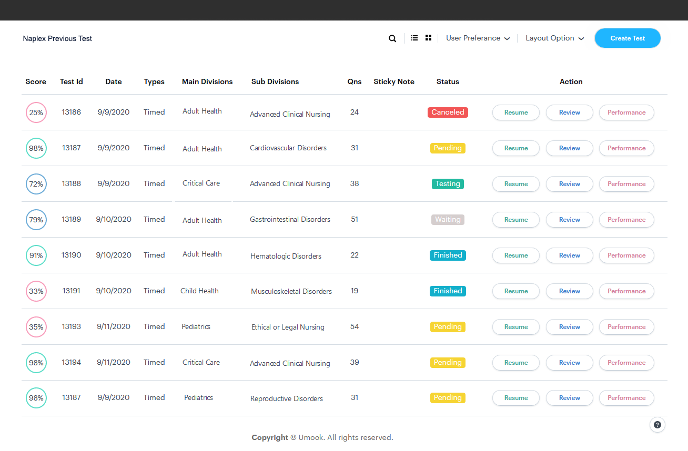Click Pending badge for test 13193
Image resolution: width=688 pixels, height=451 pixels.
448,326
